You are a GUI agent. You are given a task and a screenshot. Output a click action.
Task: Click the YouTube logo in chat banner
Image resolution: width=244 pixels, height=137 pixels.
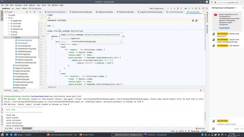click(215, 15)
